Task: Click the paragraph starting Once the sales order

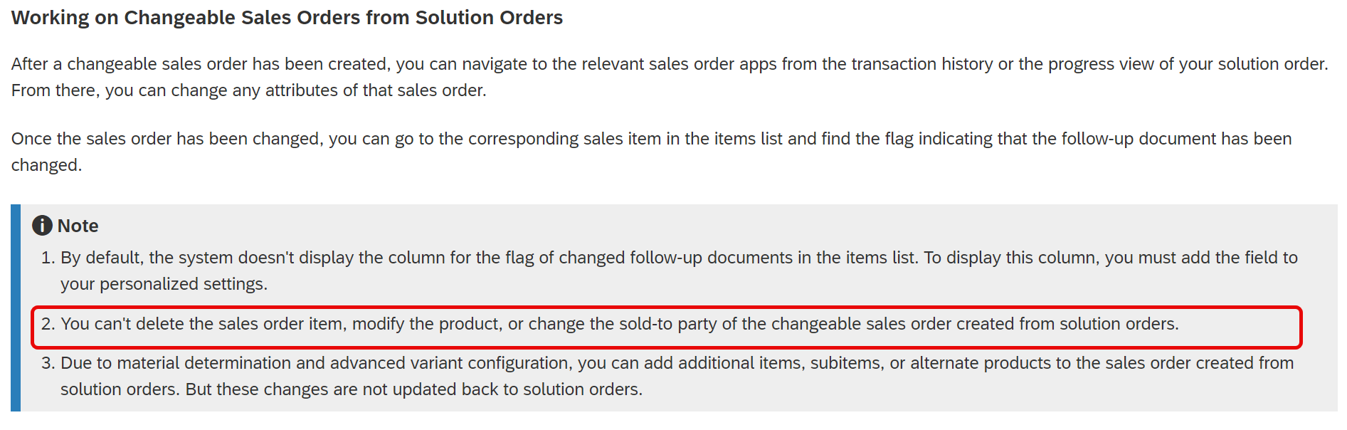Action: click(651, 152)
